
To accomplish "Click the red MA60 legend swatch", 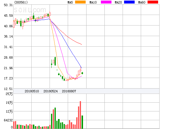I will 153,2.
